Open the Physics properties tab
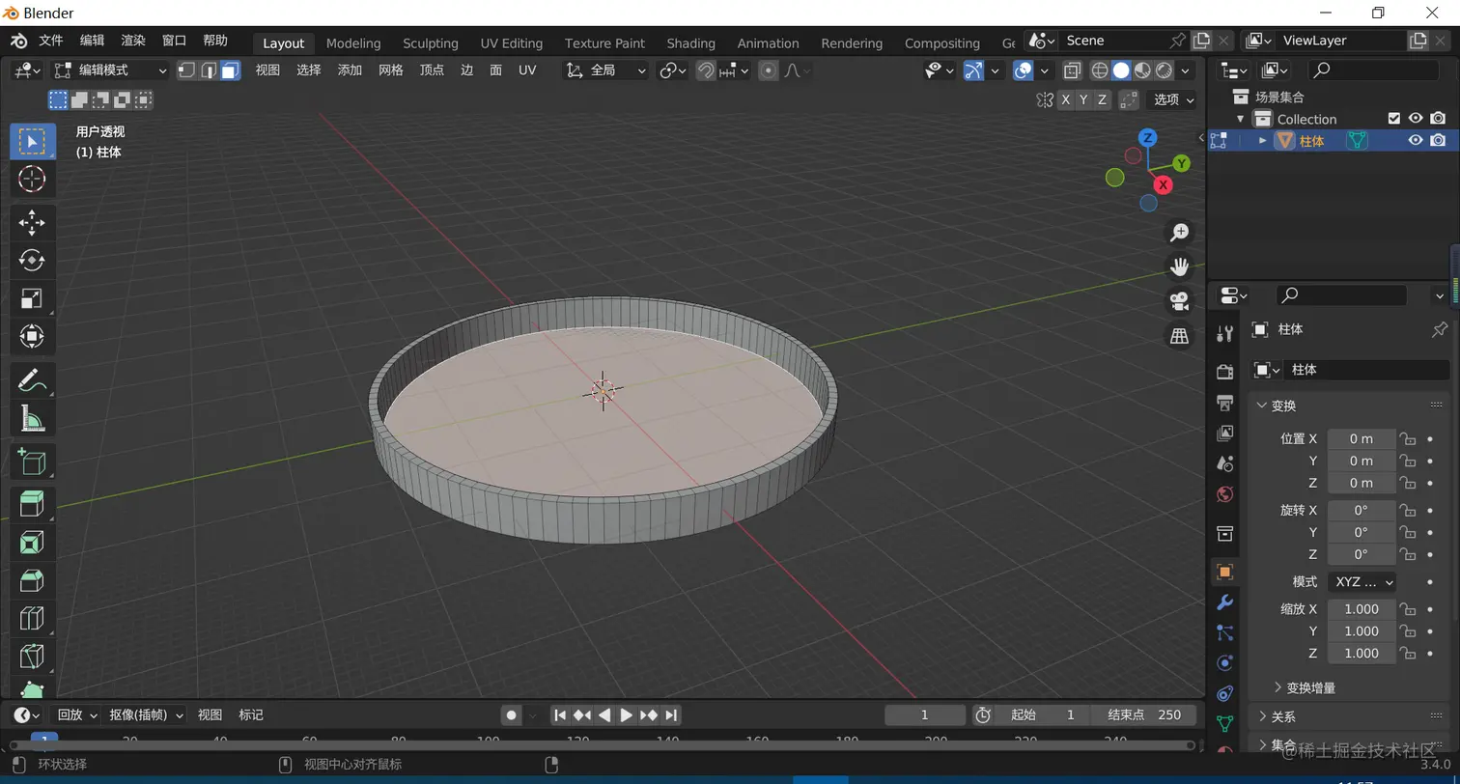 (1224, 663)
